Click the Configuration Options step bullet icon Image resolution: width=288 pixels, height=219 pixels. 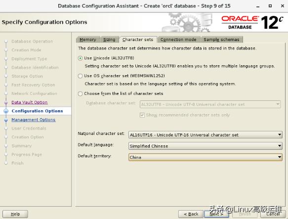(x=6, y=111)
